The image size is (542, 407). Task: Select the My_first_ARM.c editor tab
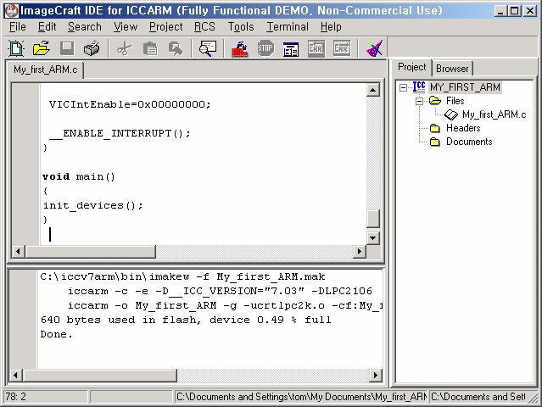click(x=46, y=70)
